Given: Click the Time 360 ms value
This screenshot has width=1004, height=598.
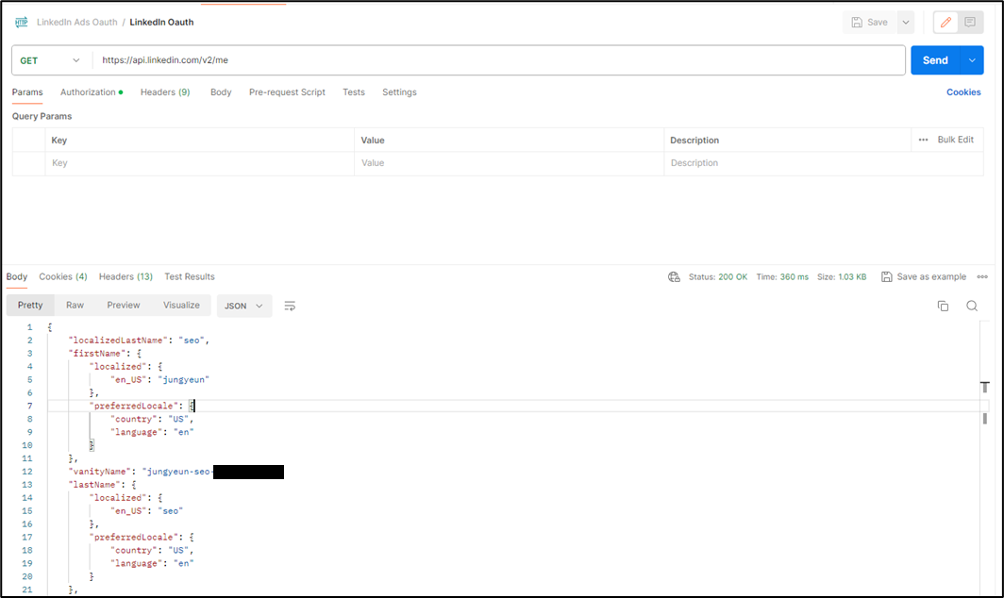Looking at the screenshot, I should coord(794,277).
